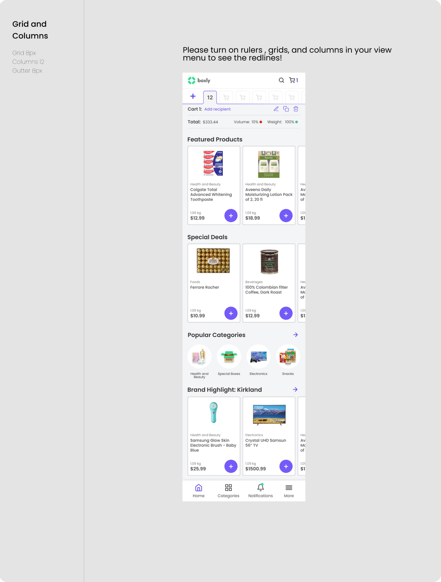Duplicate Cart 1 with the copy icon
Image resolution: width=441 pixels, height=582 pixels.
pyautogui.click(x=286, y=109)
